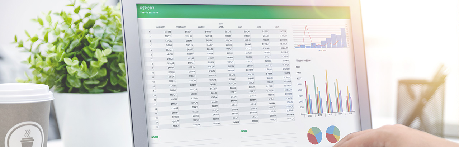Select the right pie chart
The image size is (459, 147).
[x=333, y=134]
